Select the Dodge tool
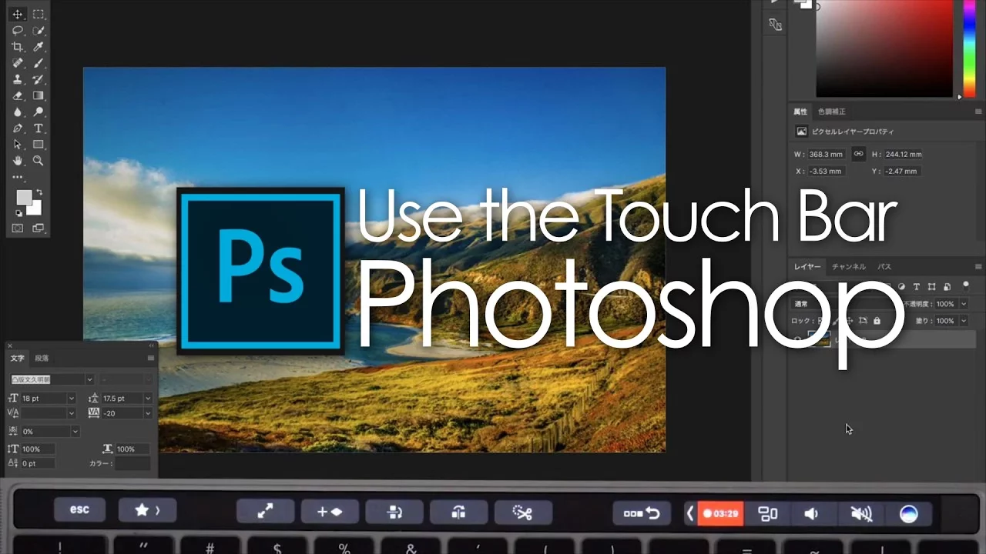Screen dimensions: 986x554 pos(38,112)
